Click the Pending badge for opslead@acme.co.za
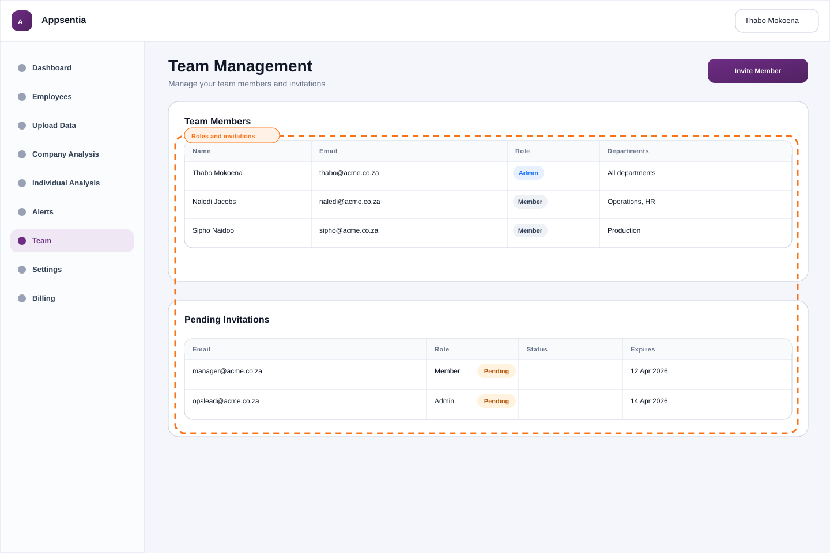830x553 pixels. point(496,401)
